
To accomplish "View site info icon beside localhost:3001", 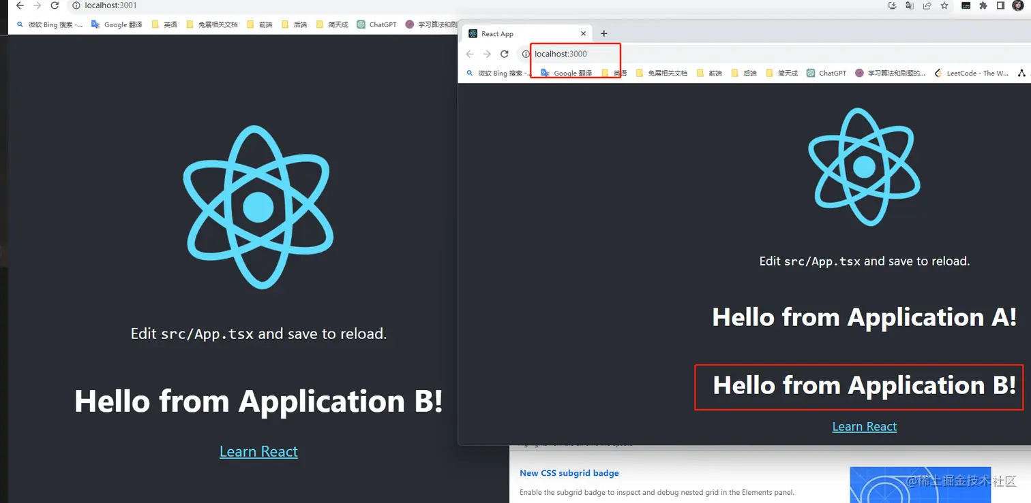I will pyautogui.click(x=76, y=5).
